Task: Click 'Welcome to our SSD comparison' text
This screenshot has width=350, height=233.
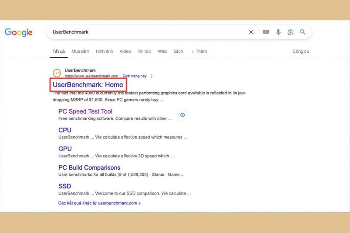Action: click(x=125, y=193)
